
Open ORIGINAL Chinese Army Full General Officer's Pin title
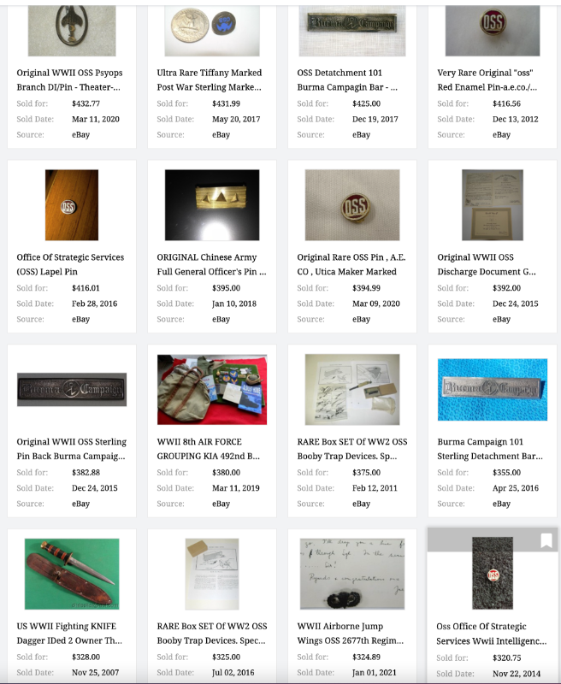coord(211,264)
